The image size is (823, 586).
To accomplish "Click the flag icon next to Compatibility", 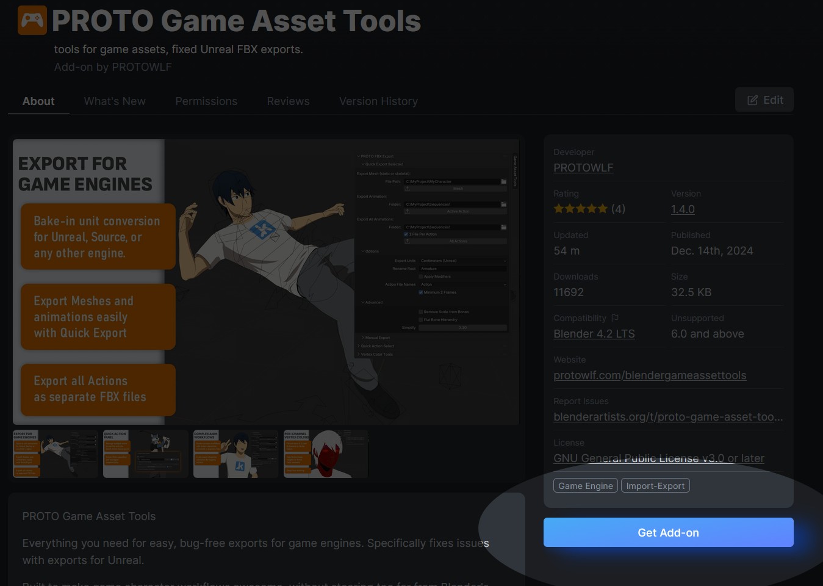I will point(615,318).
